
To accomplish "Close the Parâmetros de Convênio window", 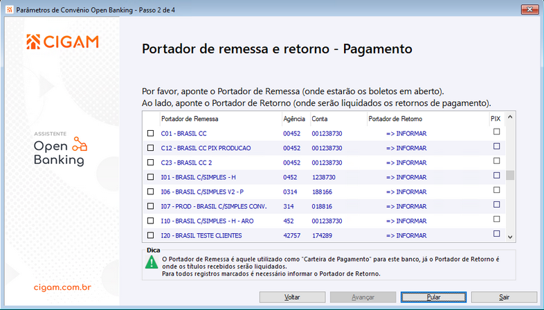I will (x=529, y=10).
